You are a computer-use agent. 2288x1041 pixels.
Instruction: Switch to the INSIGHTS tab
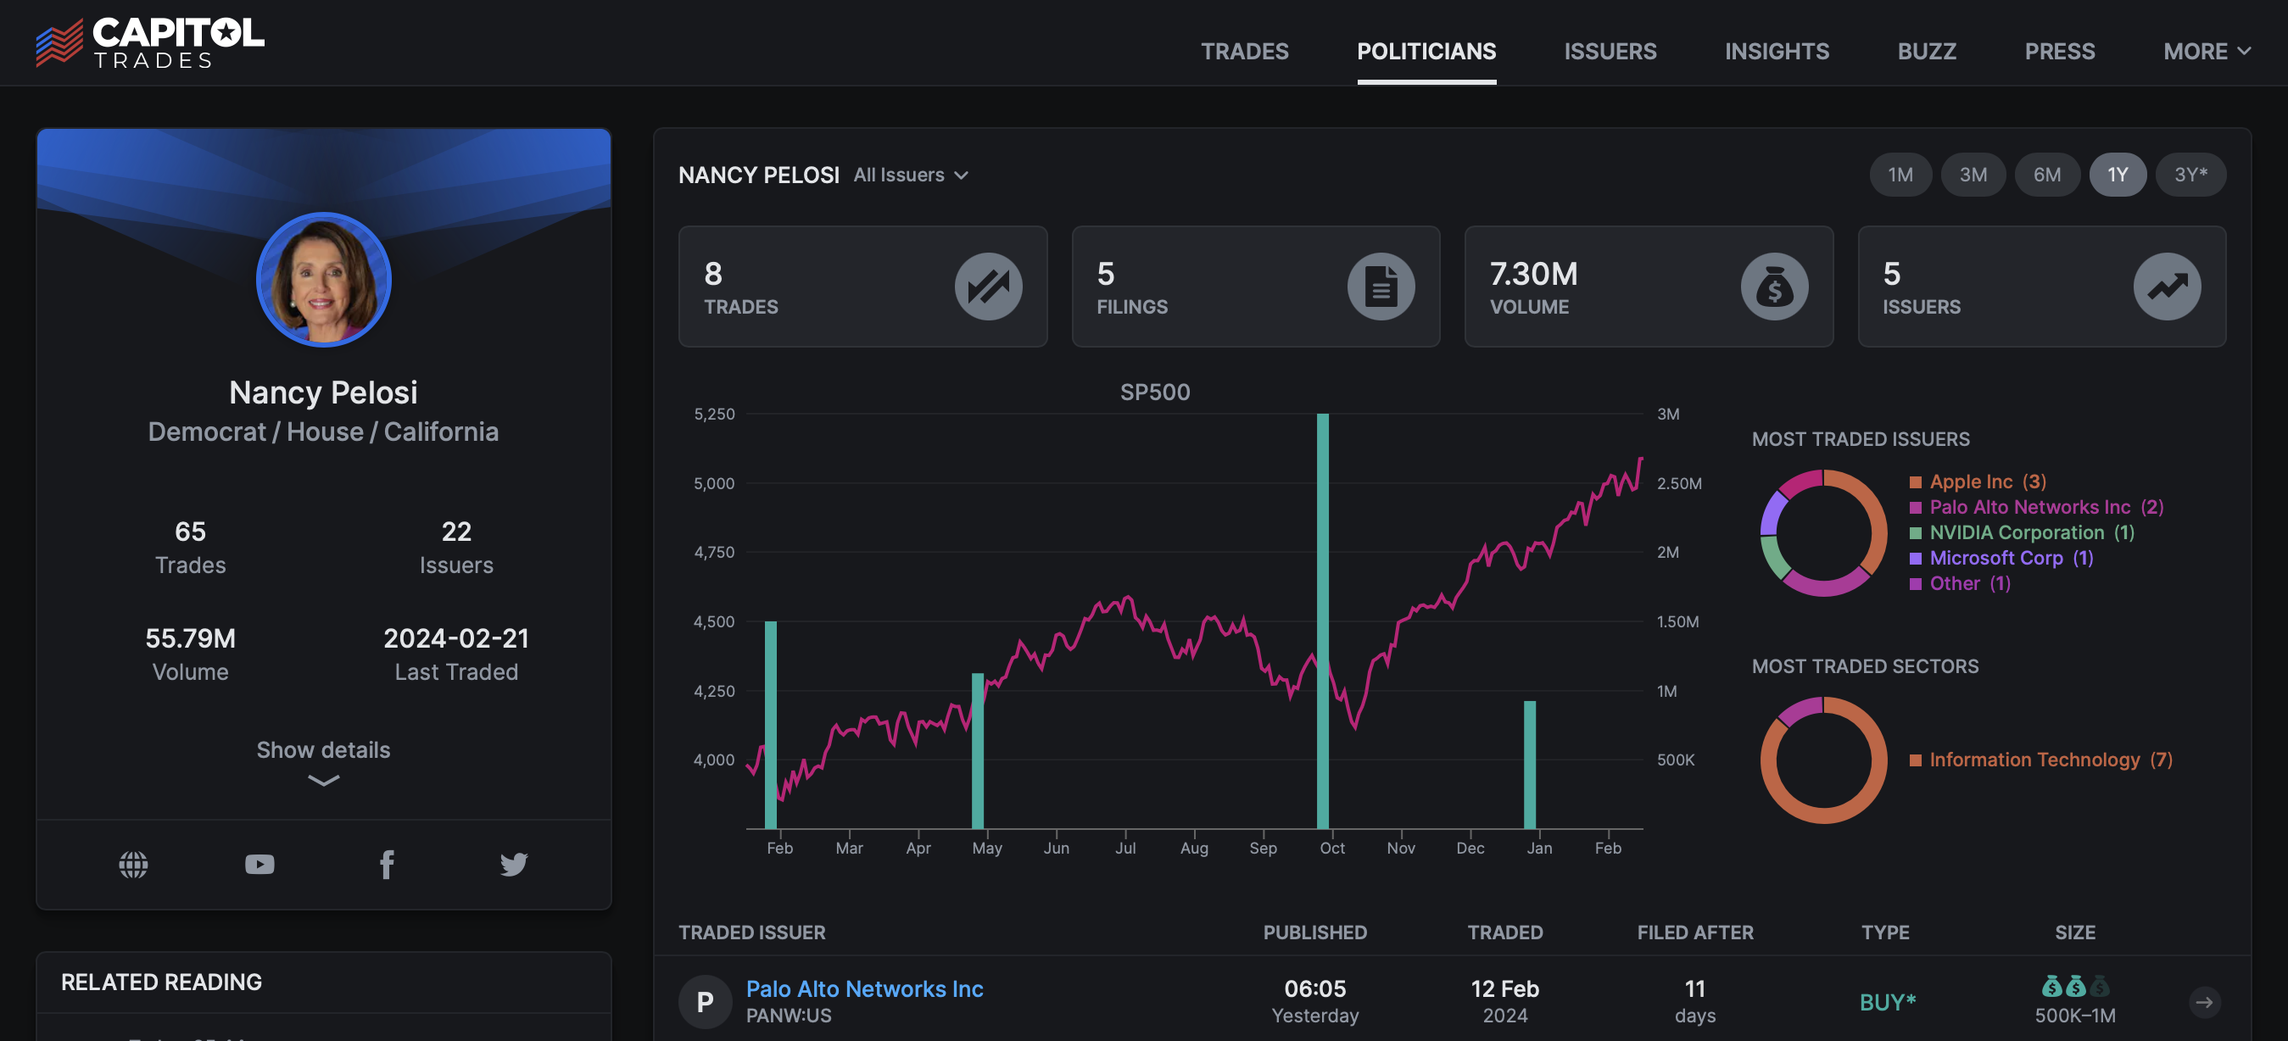(x=1777, y=51)
